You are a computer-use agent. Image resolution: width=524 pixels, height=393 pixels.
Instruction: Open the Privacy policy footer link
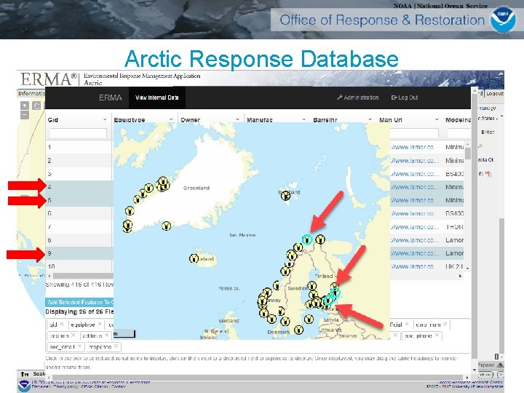click(x=65, y=386)
